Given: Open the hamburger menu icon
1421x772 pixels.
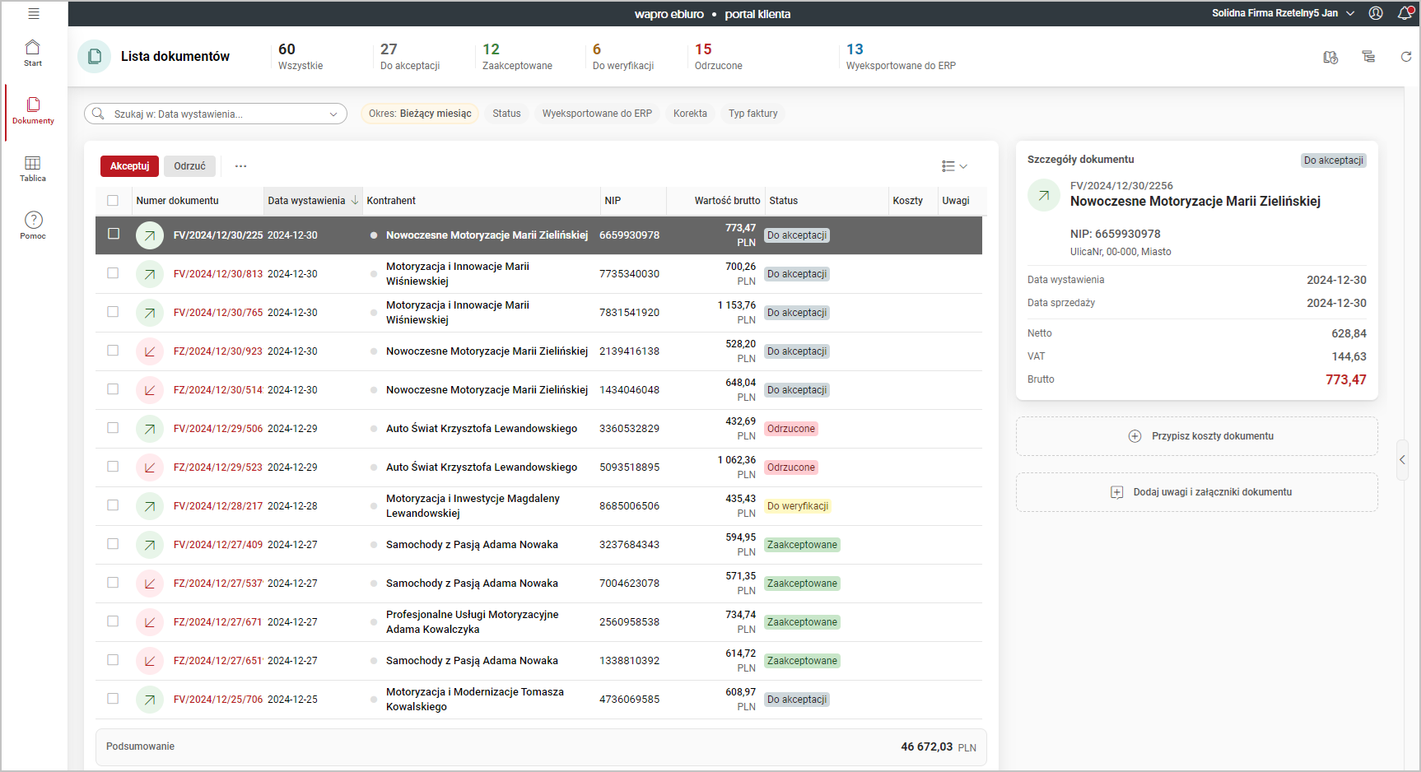Looking at the screenshot, I should 34,14.
